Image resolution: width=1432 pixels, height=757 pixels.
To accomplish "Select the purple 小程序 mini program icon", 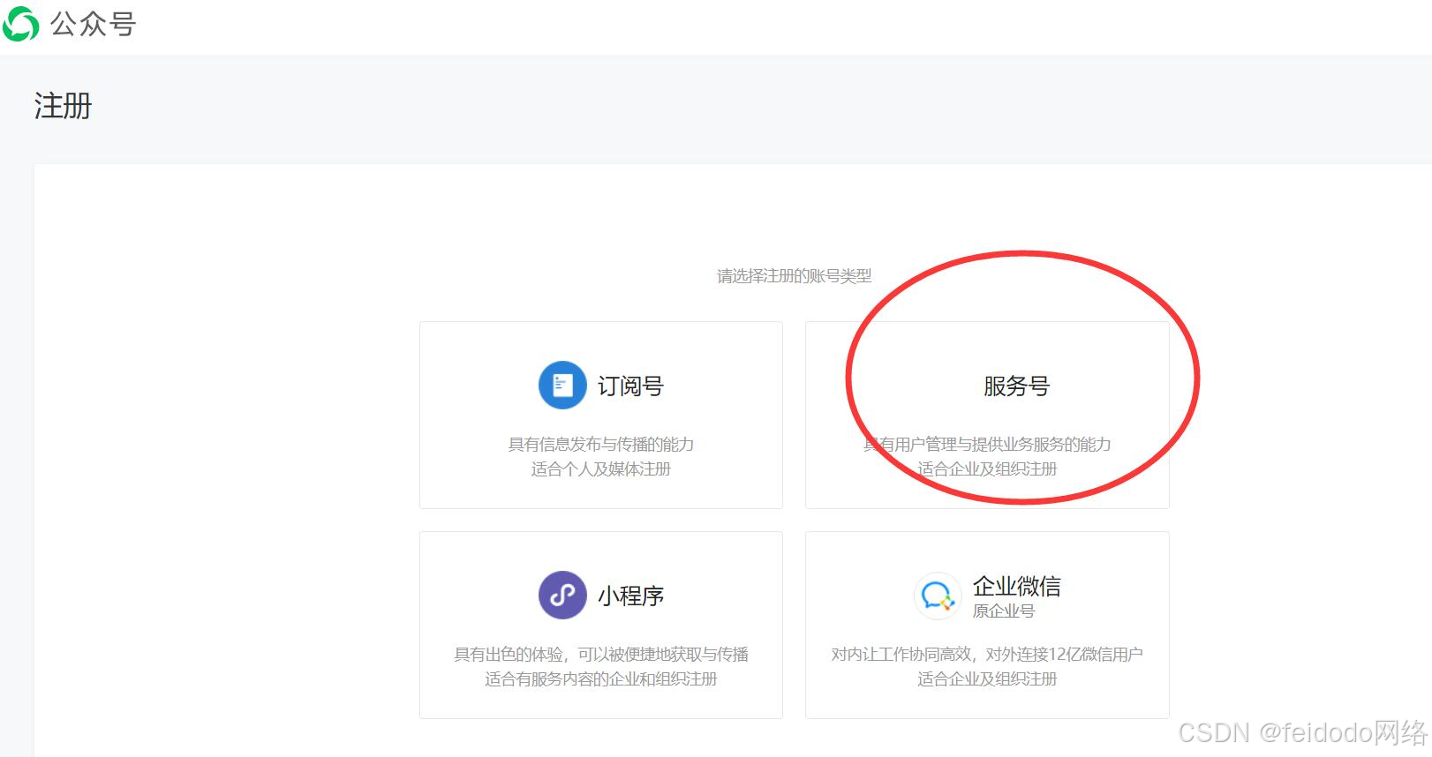I will [562, 595].
